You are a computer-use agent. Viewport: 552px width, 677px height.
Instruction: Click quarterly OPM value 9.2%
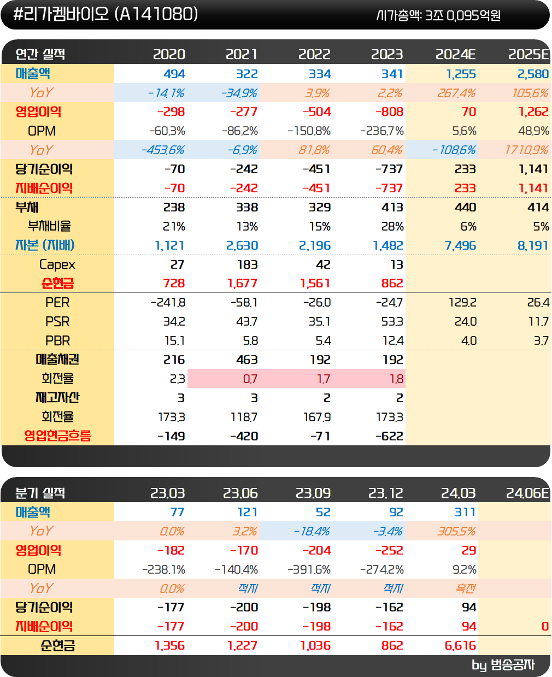pos(465,569)
